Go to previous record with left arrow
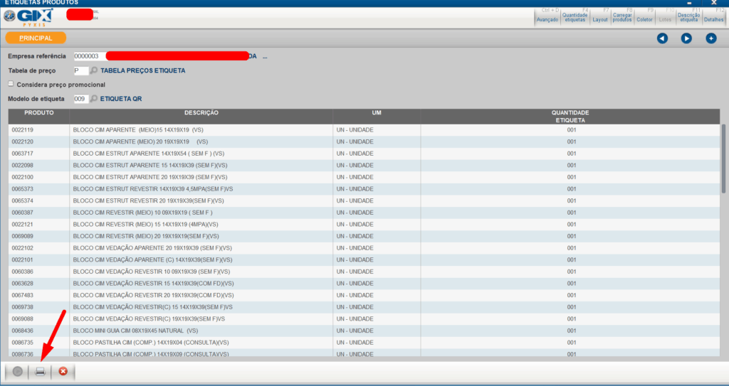The image size is (729, 386). pos(662,38)
